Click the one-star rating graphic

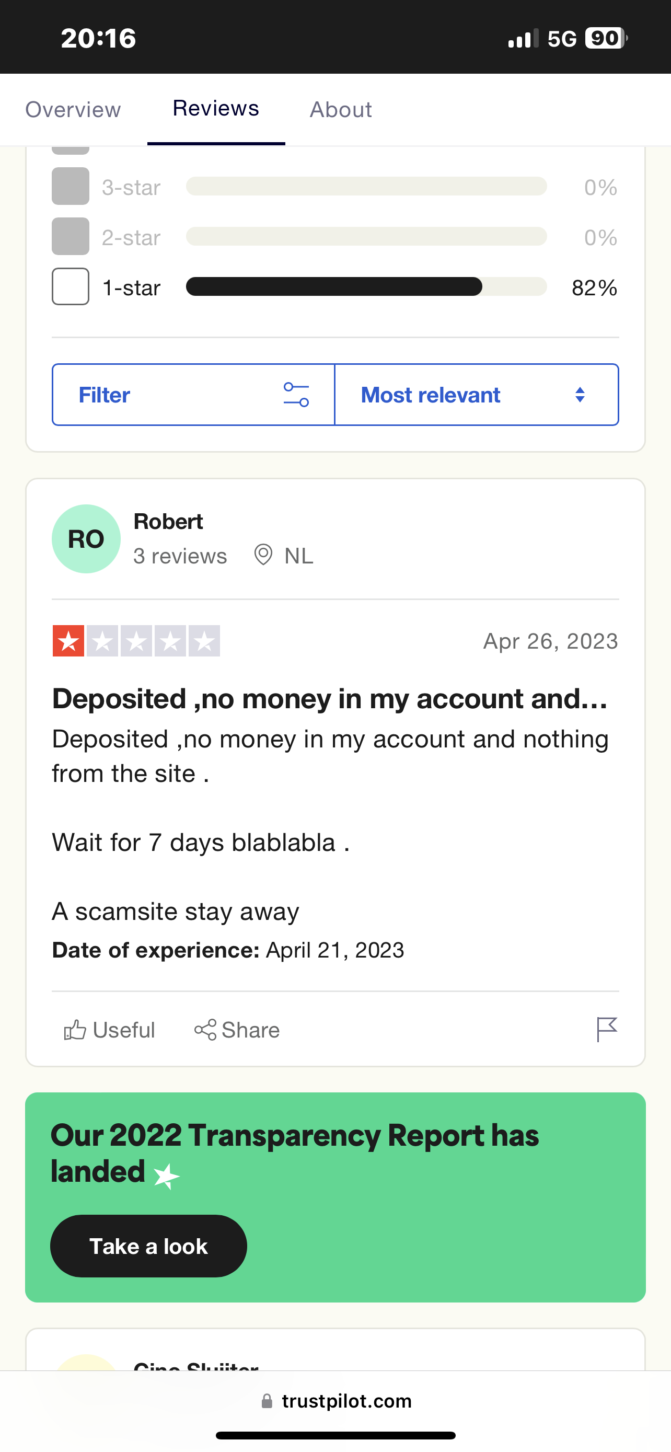[136, 641]
